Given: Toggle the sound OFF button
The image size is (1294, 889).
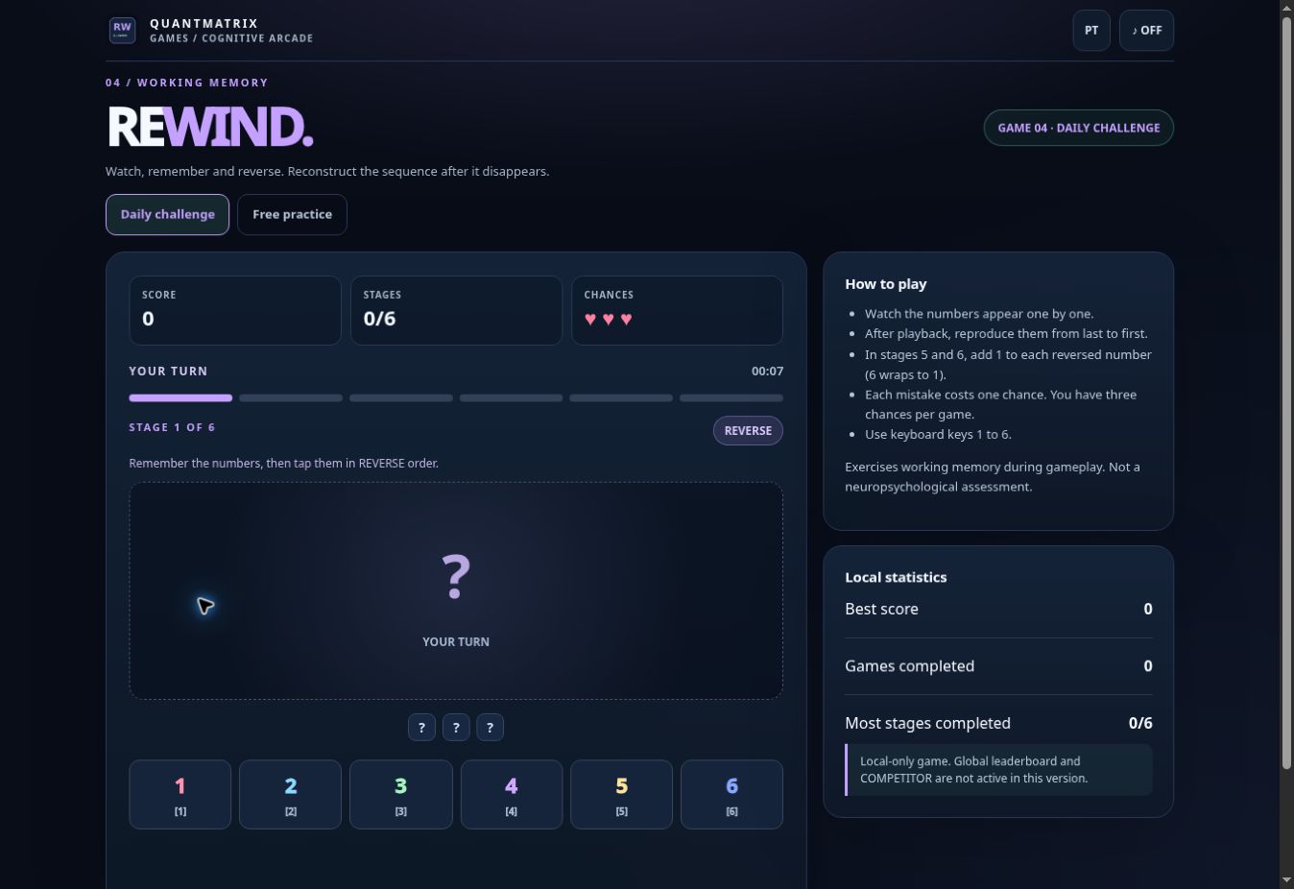Looking at the screenshot, I should pos(1146,31).
